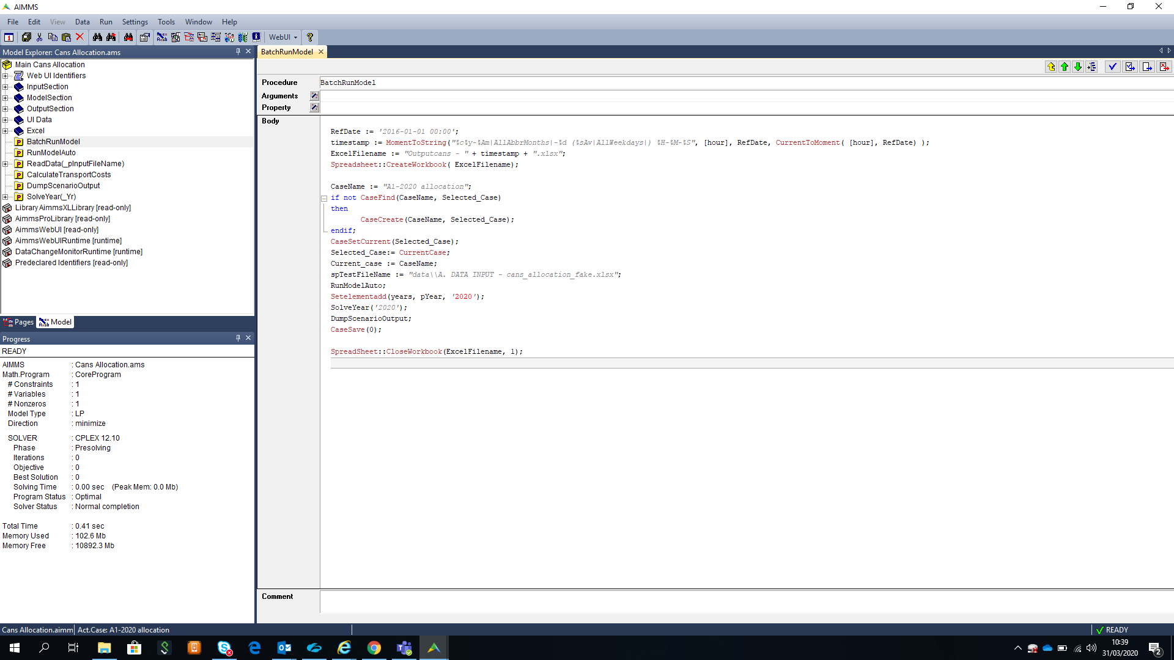The width and height of the screenshot is (1174, 660).
Task: Pin the Progress panel
Action: [238, 338]
